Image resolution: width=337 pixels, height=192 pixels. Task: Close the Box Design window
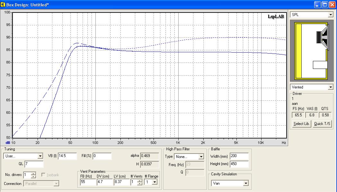(x=332, y=4)
